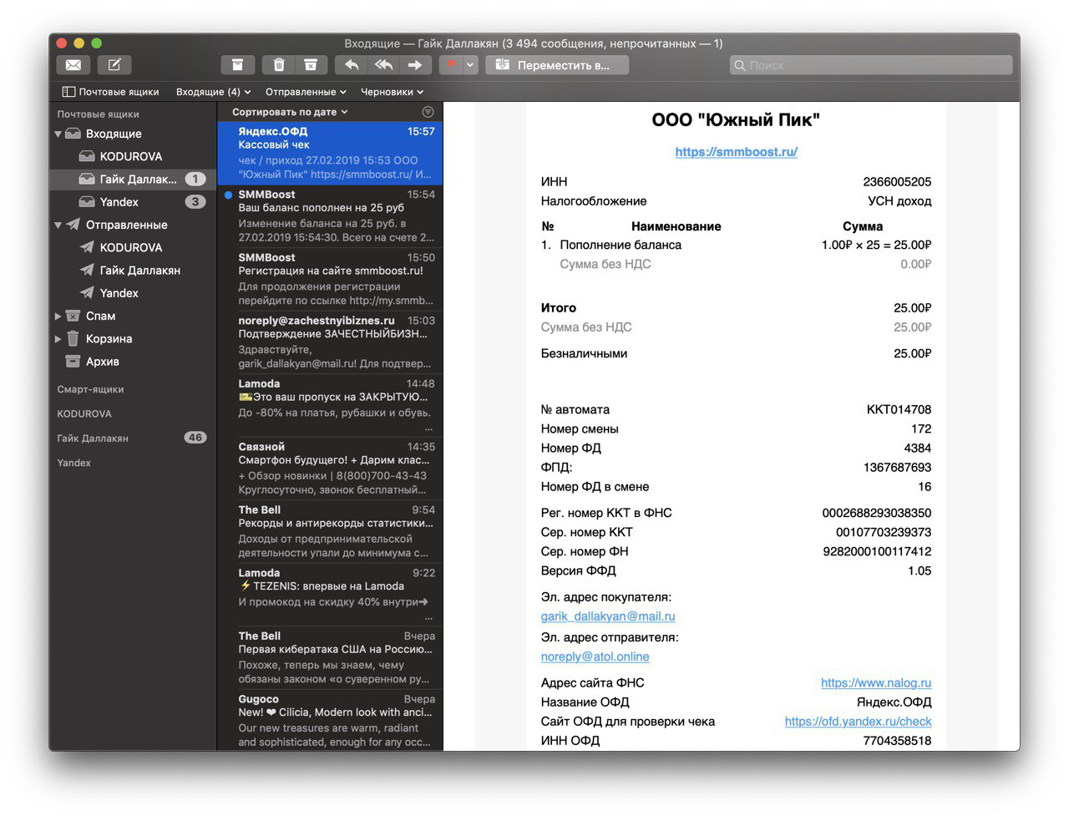The height and width of the screenshot is (816, 1069).
Task: Open the Lamoda TEZENIS message
Action: point(330,595)
